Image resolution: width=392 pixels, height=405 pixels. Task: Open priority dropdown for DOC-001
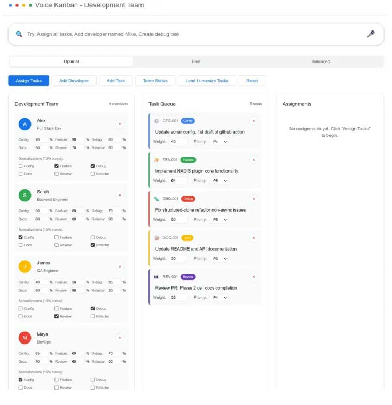tap(220, 259)
